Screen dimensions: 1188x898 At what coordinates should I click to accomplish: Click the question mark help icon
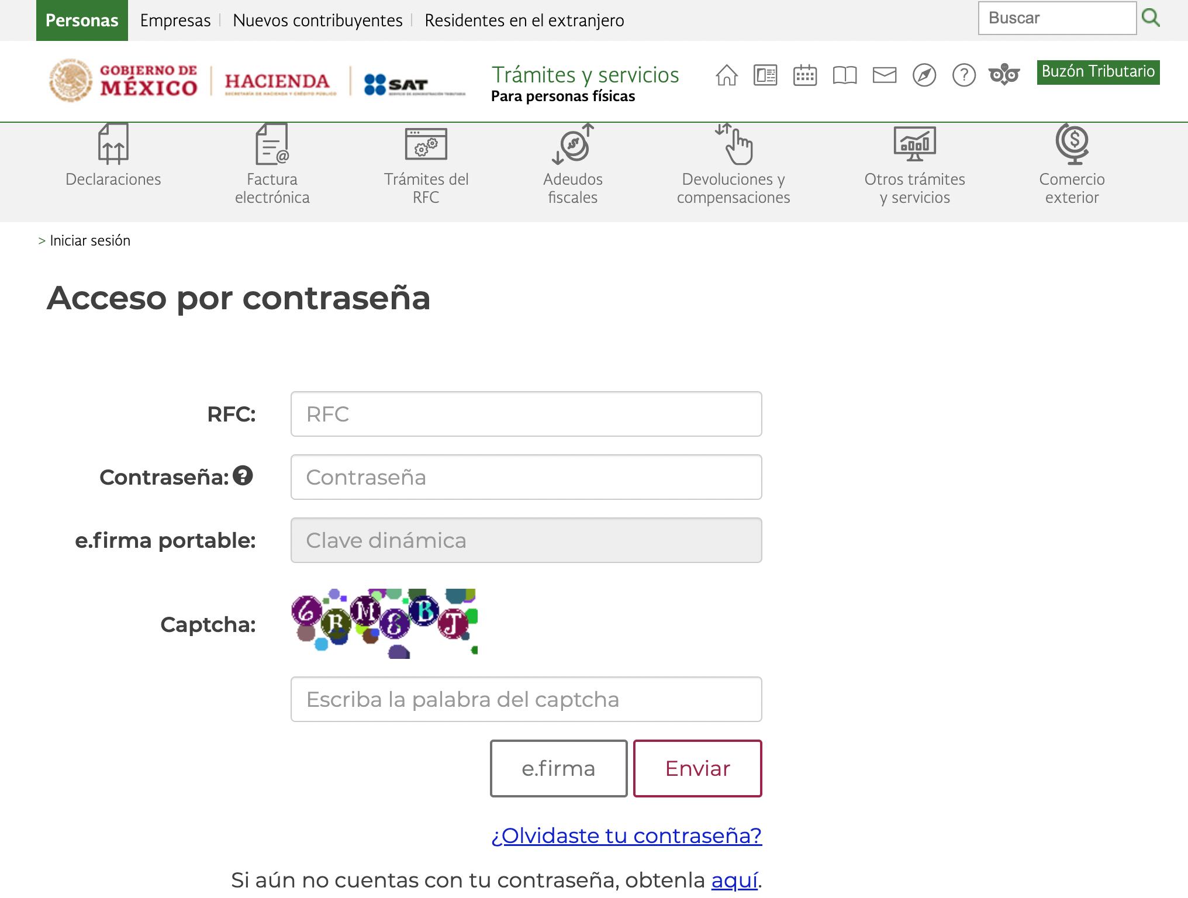coord(963,75)
